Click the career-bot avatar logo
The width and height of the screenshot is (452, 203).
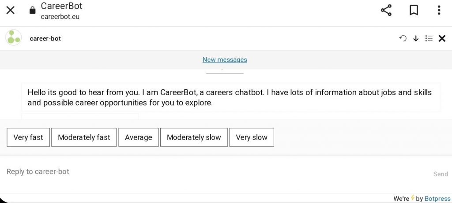[x=14, y=38]
